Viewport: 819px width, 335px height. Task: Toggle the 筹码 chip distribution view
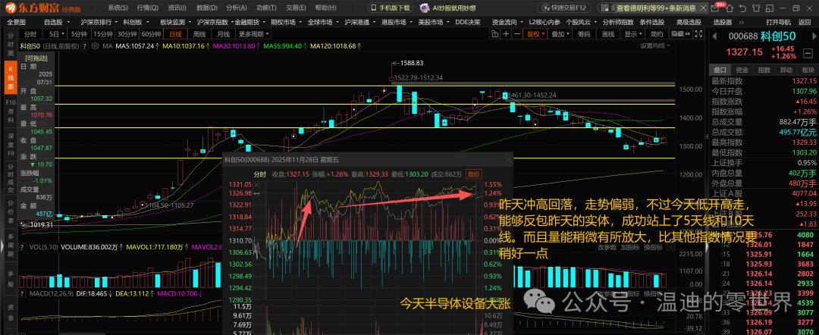(584, 34)
